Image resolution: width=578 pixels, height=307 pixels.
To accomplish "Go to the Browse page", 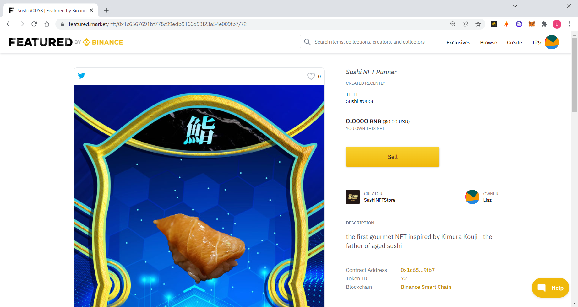I will click(x=488, y=43).
